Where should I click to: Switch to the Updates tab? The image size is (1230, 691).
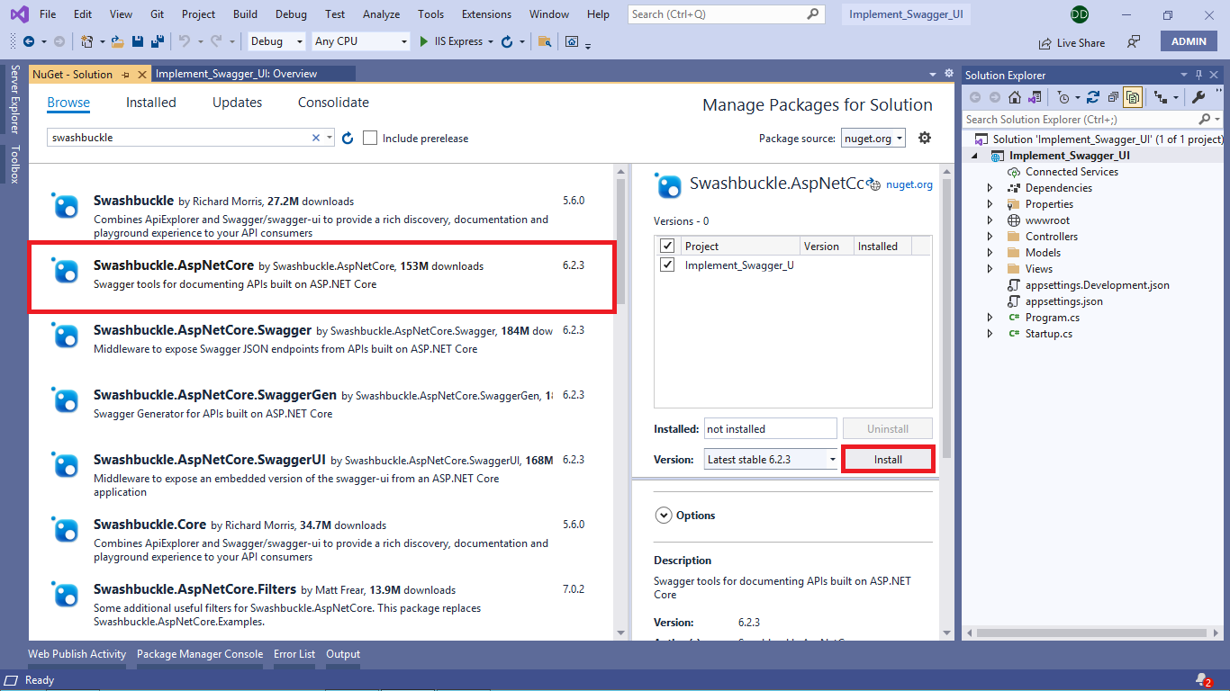click(x=237, y=102)
